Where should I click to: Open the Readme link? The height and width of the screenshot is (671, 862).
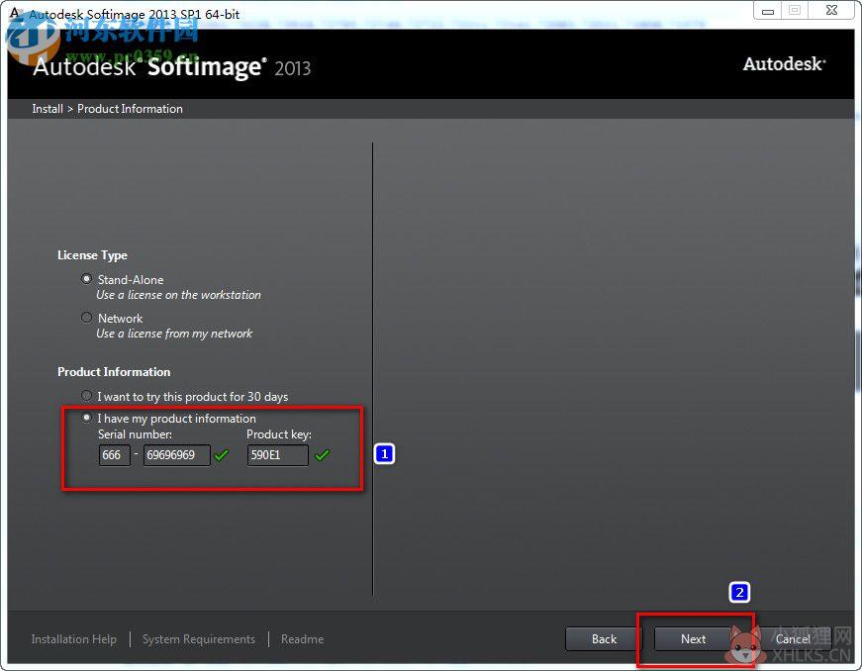303,639
